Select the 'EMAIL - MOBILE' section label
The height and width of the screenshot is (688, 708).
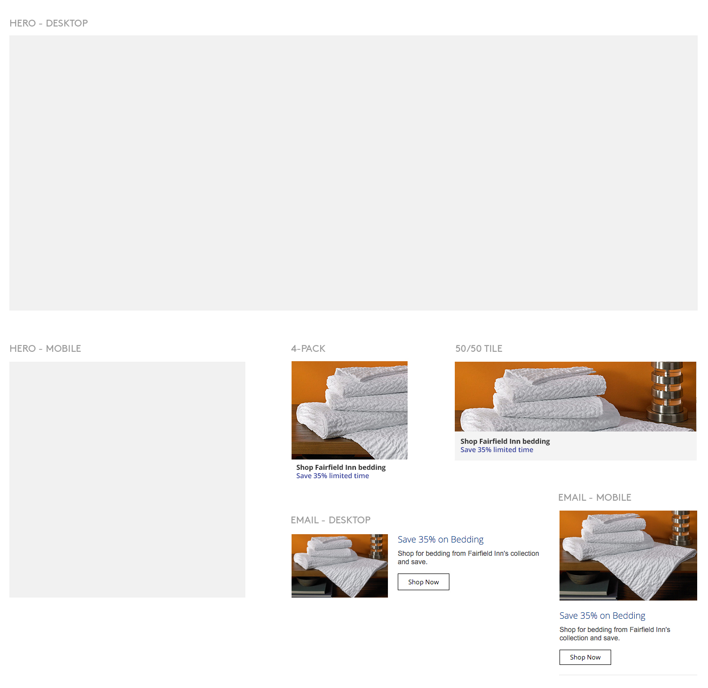click(x=594, y=497)
